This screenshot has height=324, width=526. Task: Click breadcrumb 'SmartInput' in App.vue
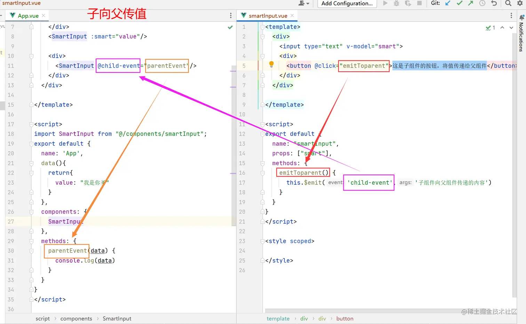[117, 318]
